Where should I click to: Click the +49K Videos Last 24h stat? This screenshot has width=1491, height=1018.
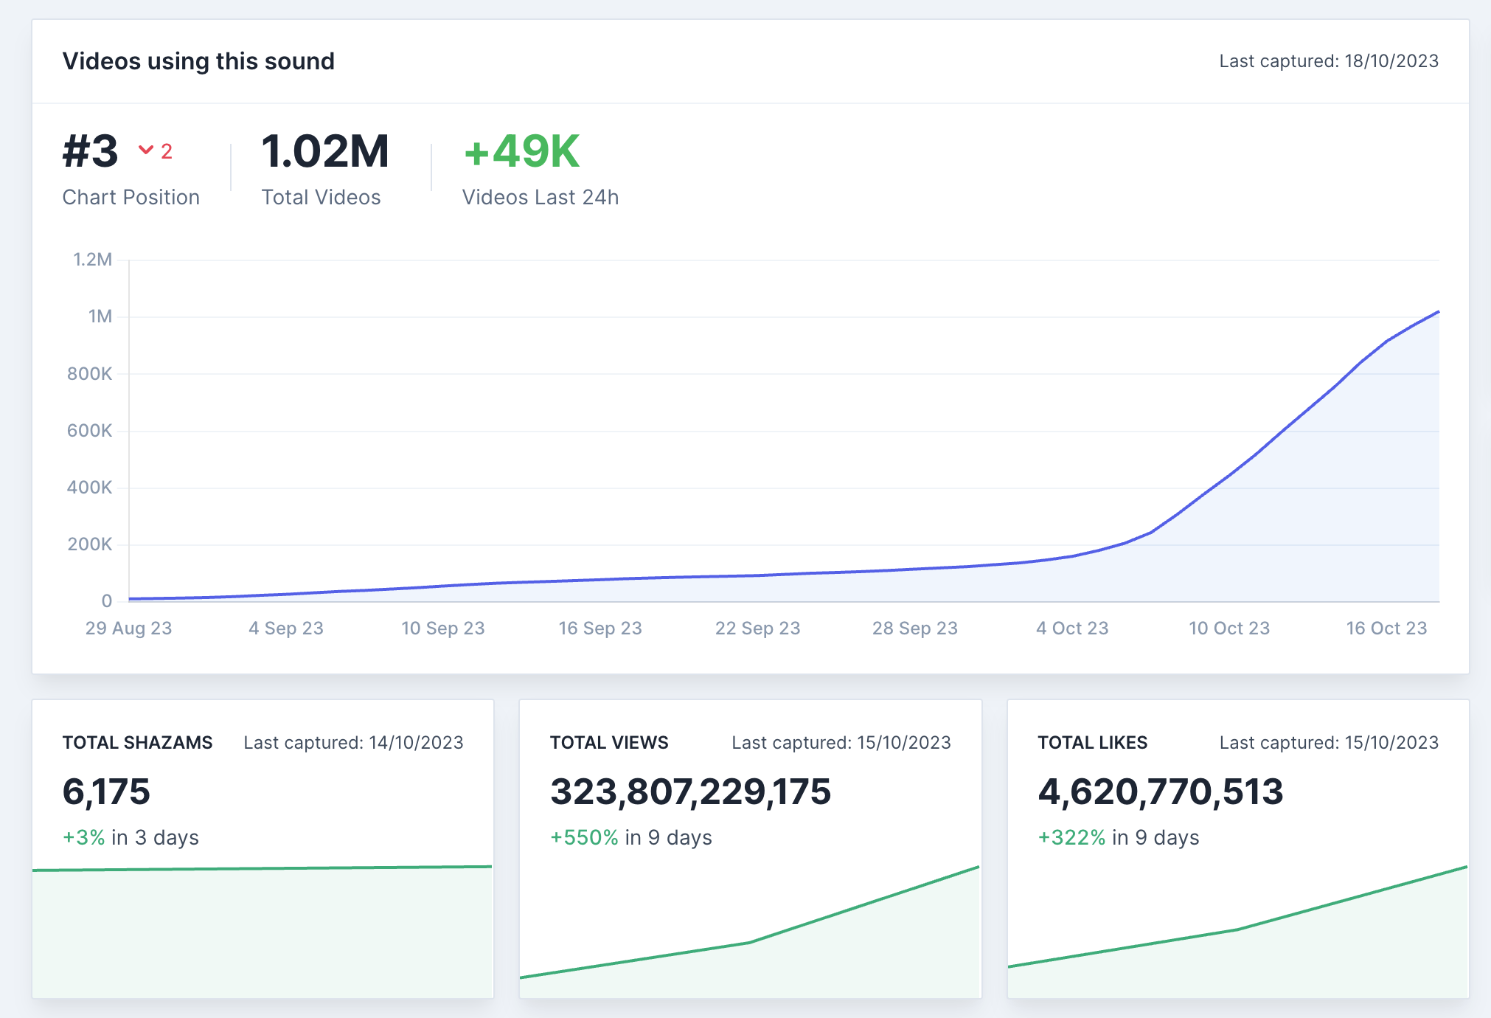coord(521,151)
